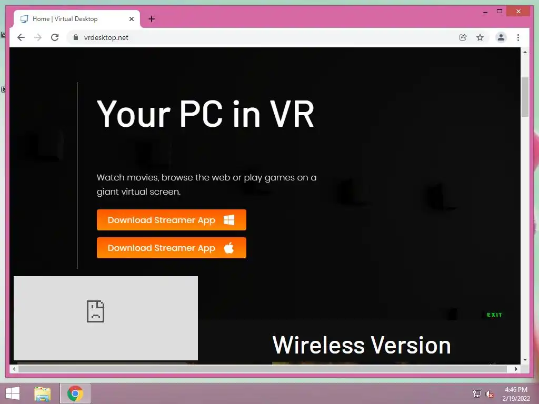Screen dimensions: 539x404
Task: Share this page using share icon
Action: pyautogui.click(x=463, y=37)
